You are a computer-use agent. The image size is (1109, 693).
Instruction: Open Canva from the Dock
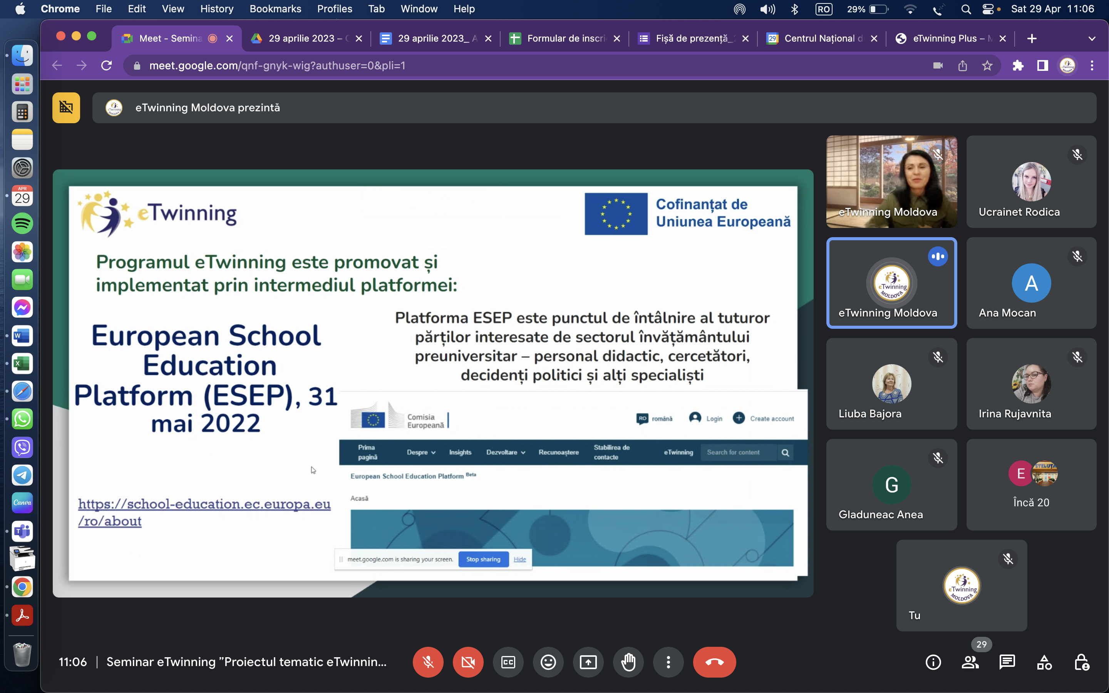click(x=22, y=503)
